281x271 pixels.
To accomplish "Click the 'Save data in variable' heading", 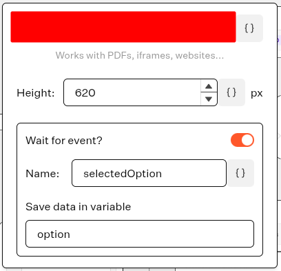I will (79, 207).
